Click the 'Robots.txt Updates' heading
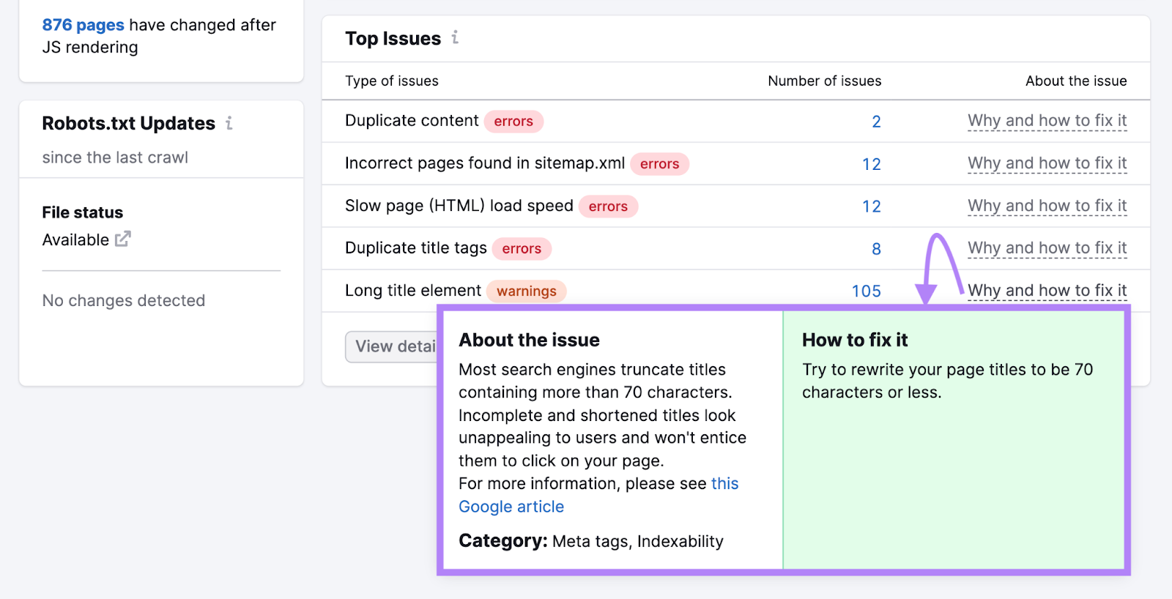1172x599 pixels. point(129,123)
